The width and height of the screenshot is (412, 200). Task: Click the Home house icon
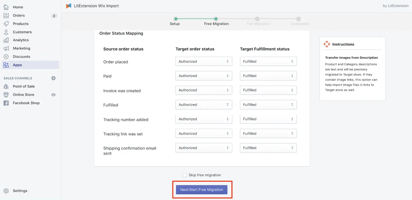tap(6, 7)
